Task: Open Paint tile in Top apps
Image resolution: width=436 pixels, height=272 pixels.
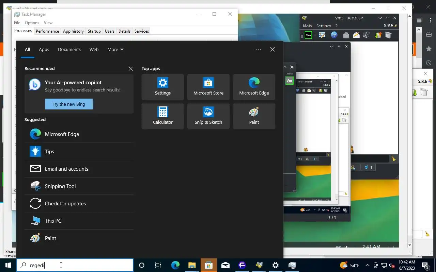Action: pos(254,116)
